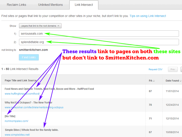Image resolution: width=182 pixels, height=137 pixels.
Task: Open the www.simplebites.net/ link
Action: pos(17,135)
